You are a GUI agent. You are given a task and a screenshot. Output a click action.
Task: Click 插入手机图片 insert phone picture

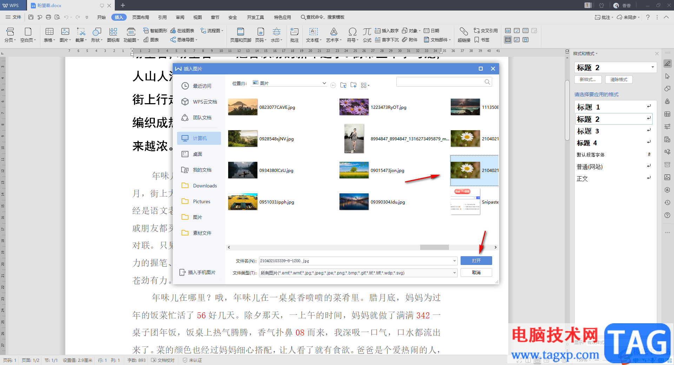(198, 272)
